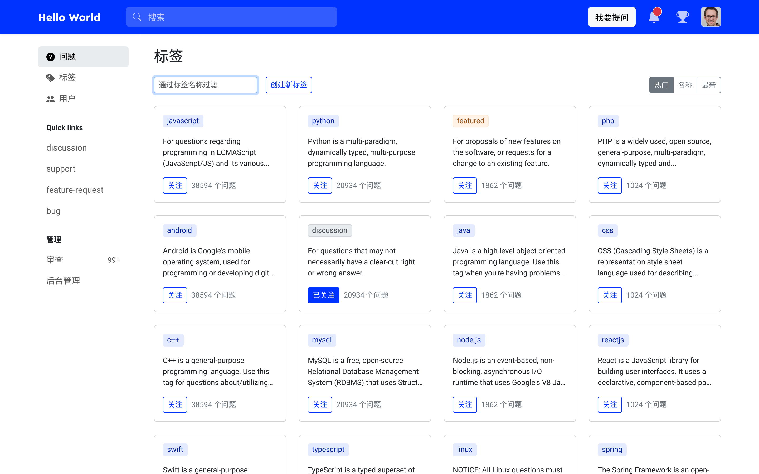Open the swift tag label
This screenshot has height=474, width=759.
coord(175,450)
